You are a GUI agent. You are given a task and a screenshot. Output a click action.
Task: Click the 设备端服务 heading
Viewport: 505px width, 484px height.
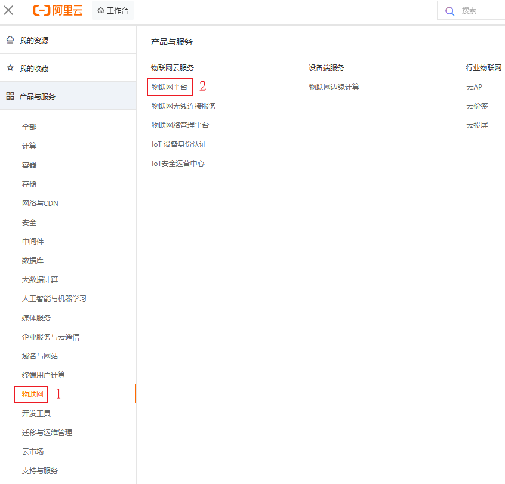[327, 67]
